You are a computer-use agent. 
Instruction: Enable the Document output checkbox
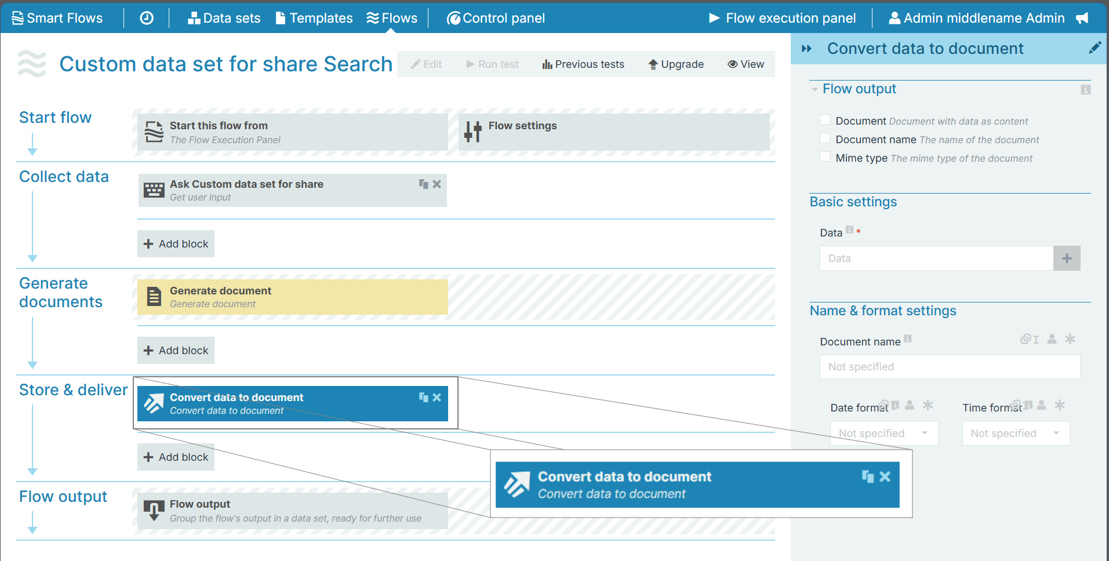[x=825, y=120]
